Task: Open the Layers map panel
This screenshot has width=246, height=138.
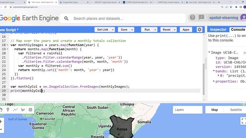Action: pyautogui.click(x=188, y=110)
